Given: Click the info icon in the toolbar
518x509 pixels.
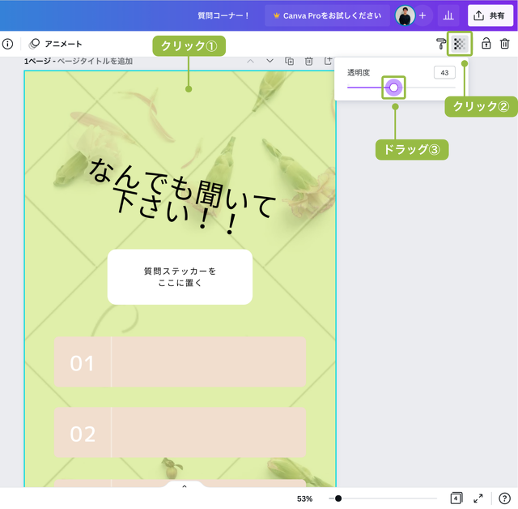Looking at the screenshot, I should coord(8,44).
